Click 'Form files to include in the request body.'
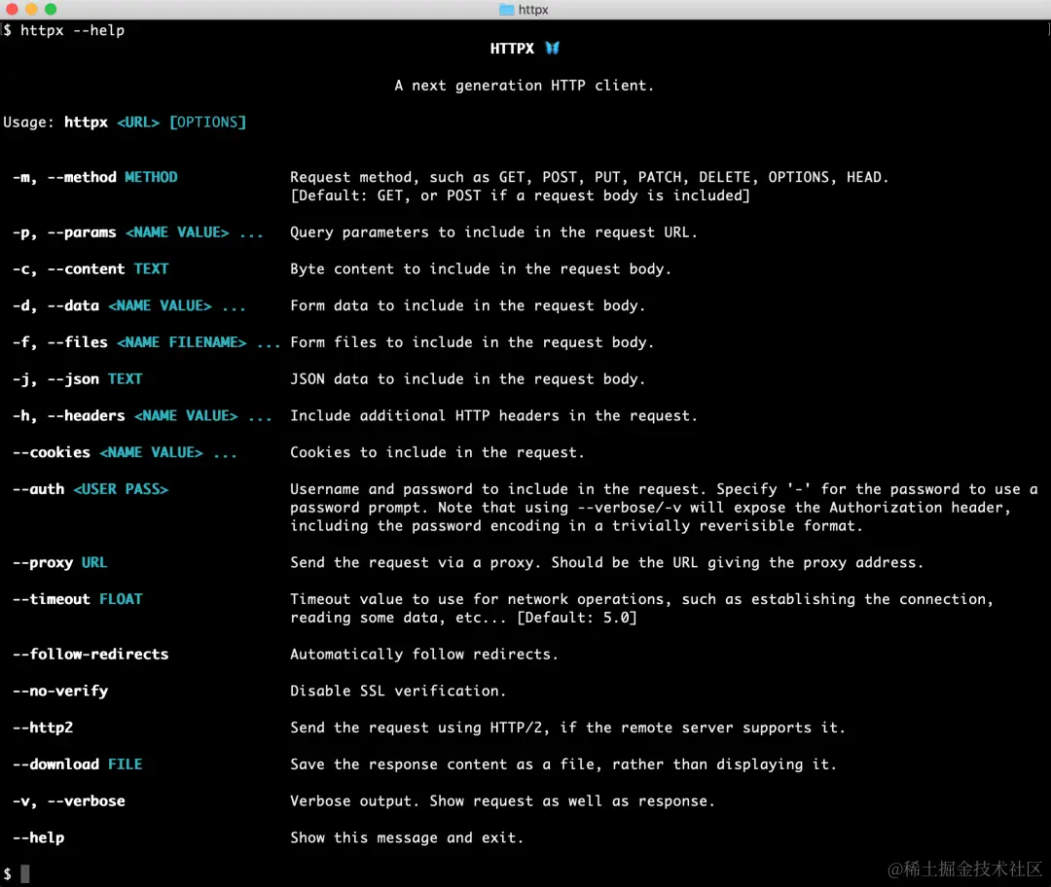Viewport: 1051px width, 887px height. pyautogui.click(x=472, y=342)
